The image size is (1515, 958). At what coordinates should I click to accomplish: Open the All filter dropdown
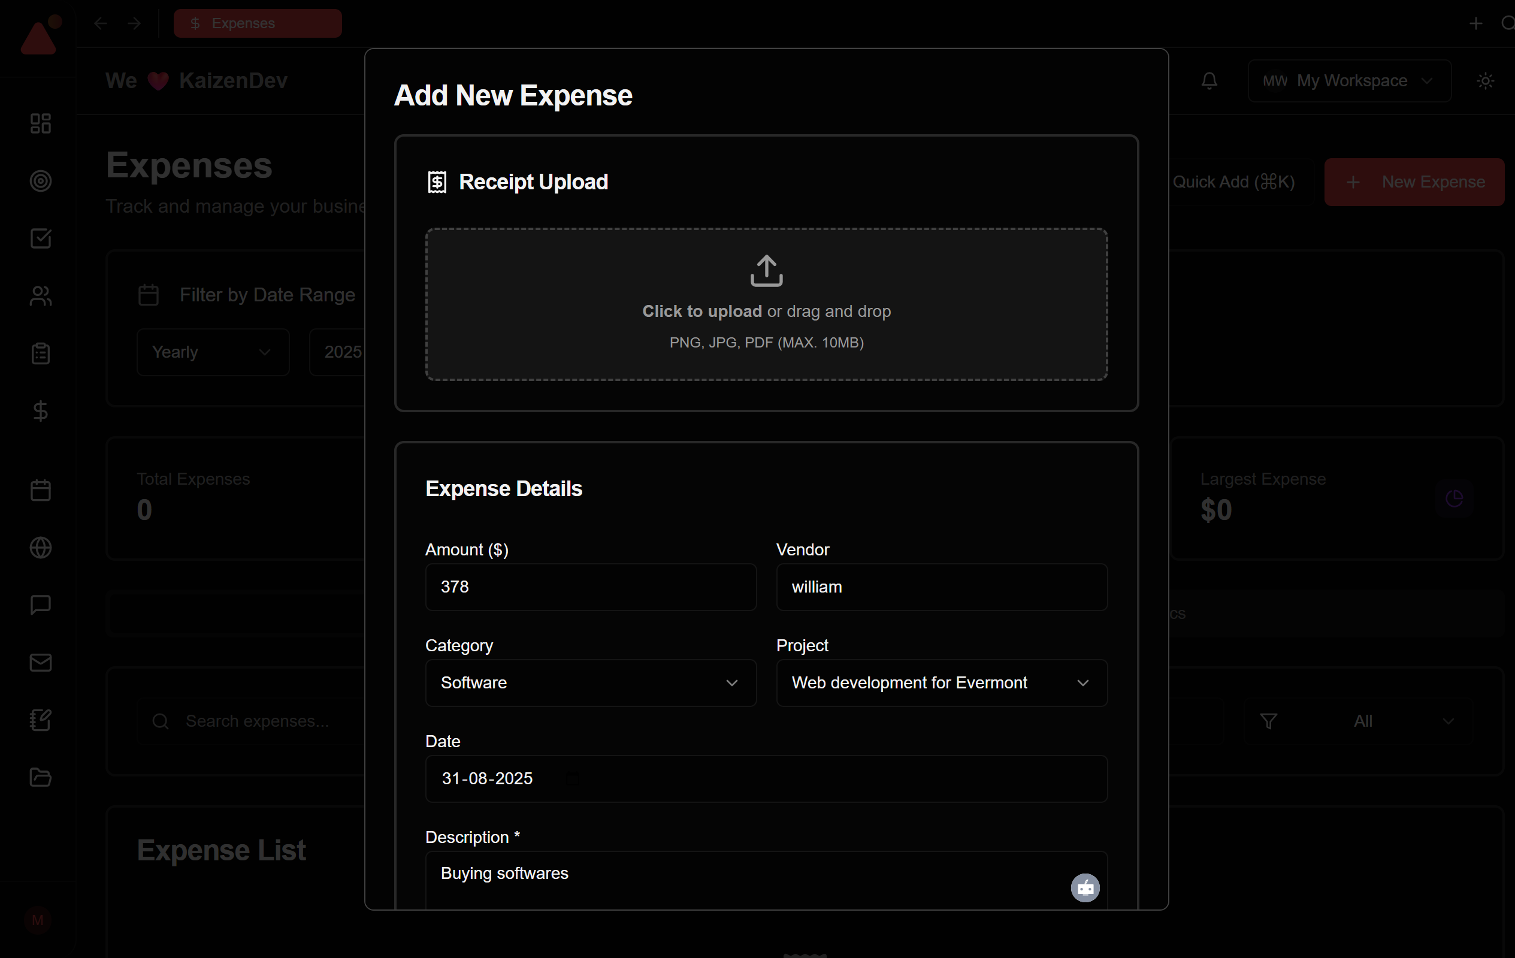click(x=1358, y=721)
